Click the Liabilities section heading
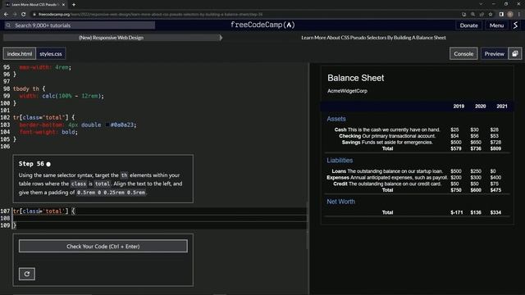Screen dimensions: 525x295 point(340,161)
